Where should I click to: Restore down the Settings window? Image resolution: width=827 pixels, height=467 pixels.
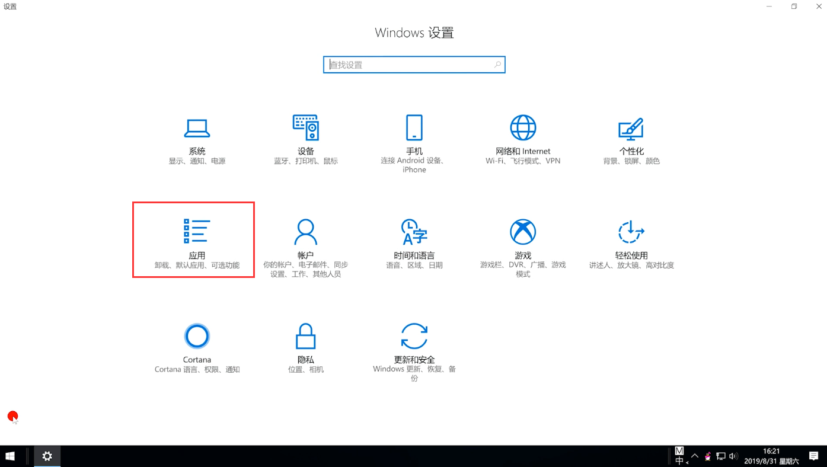click(x=794, y=7)
